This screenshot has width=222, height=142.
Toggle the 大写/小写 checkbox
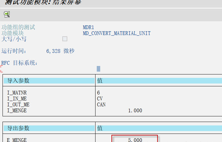pyautogui.click(x=65, y=39)
